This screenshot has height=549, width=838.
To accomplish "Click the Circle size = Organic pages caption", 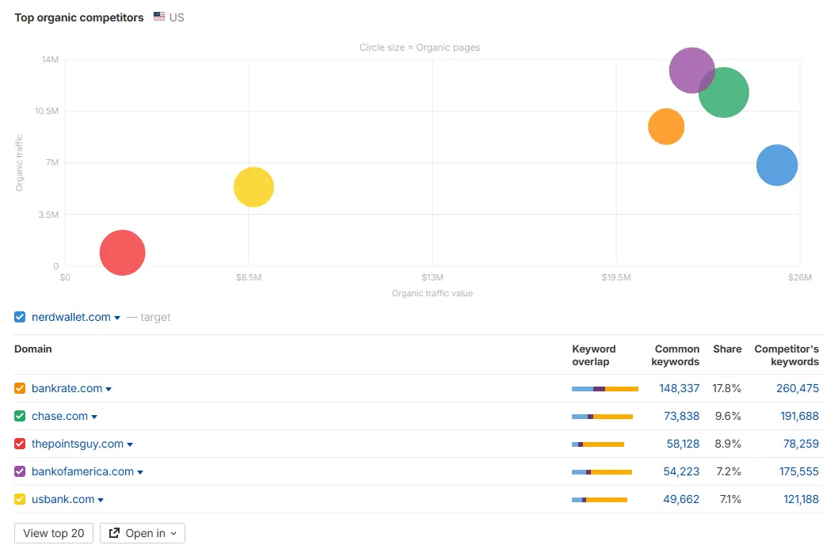I will click(x=420, y=47).
